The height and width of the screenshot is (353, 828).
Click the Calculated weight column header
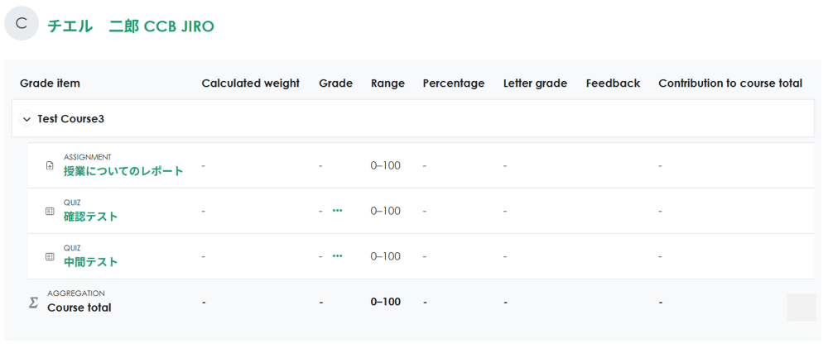coord(250,83)
